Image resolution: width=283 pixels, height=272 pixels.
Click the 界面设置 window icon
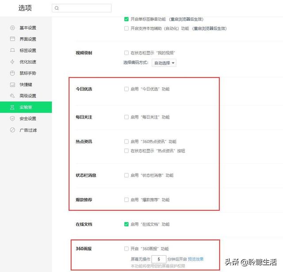[12, 39]
